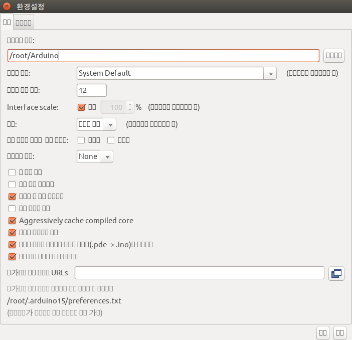Click the left confirm button at dialog bottom

[x=323, y=333]
